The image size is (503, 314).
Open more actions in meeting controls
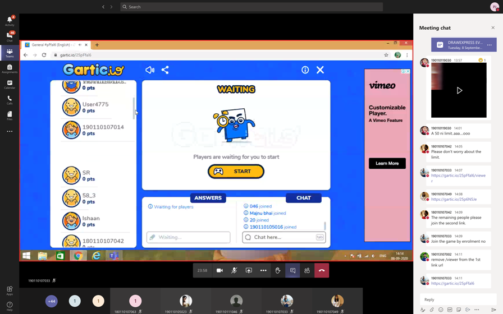pyautogui.click(x=263, y=270)
